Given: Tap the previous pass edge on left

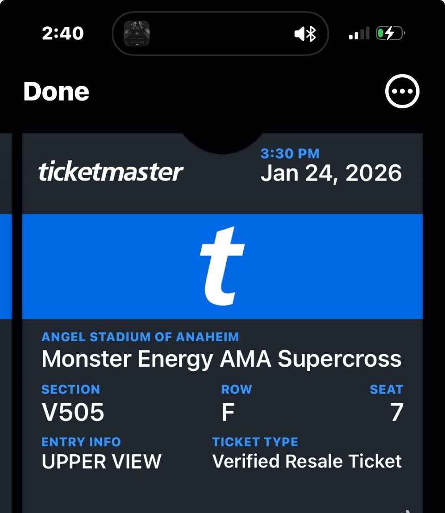Looking at the screenshot, I should 6,266.
